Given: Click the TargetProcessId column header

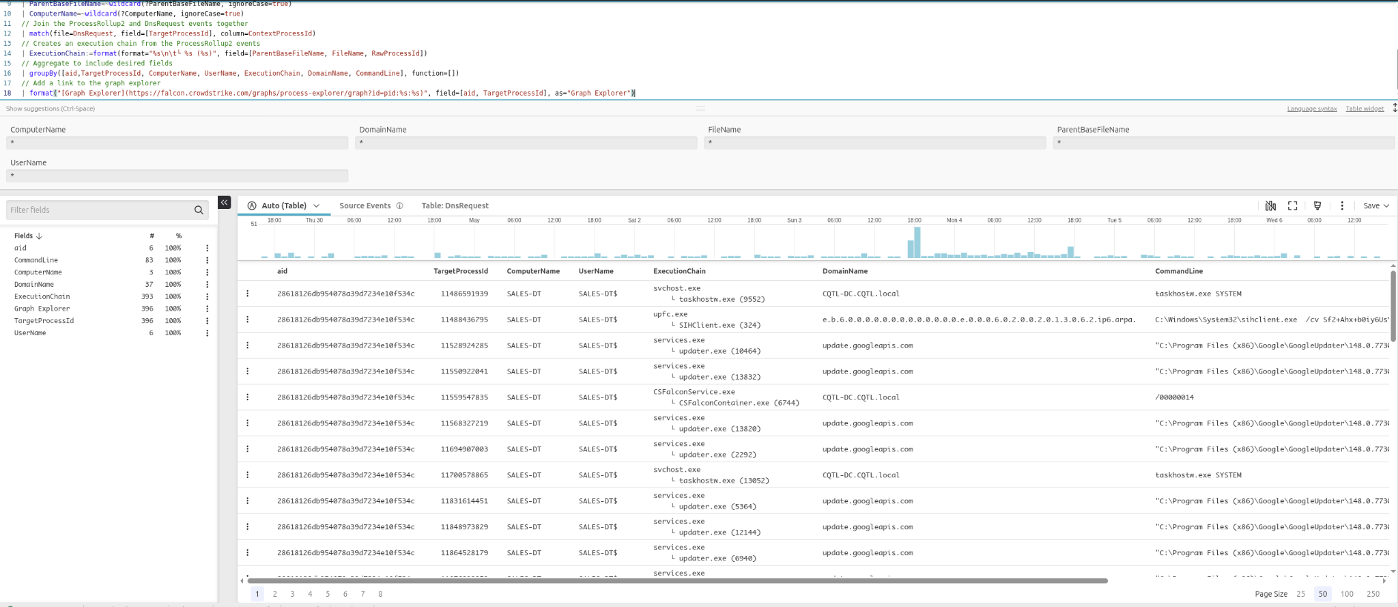Looking at the screenshot, I should 461,271.
